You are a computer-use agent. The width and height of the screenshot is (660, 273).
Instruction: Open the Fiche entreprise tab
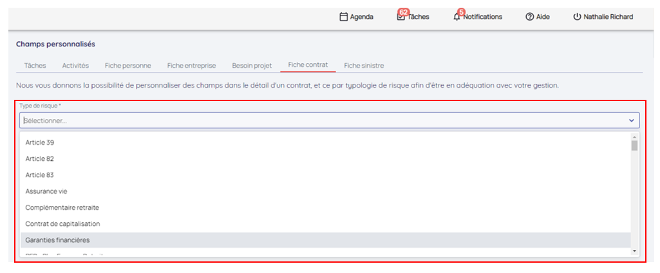[191, 66]
